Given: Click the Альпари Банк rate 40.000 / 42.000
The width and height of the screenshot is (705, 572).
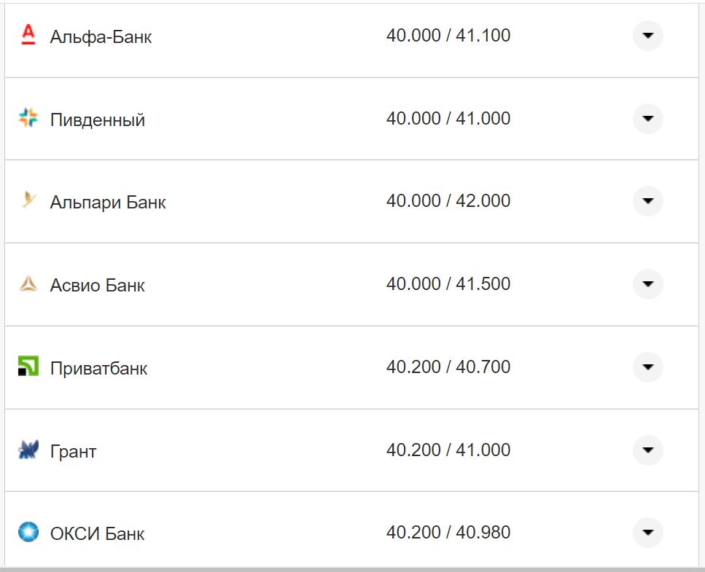Looking at the screenshot, I should click(448, 201).
